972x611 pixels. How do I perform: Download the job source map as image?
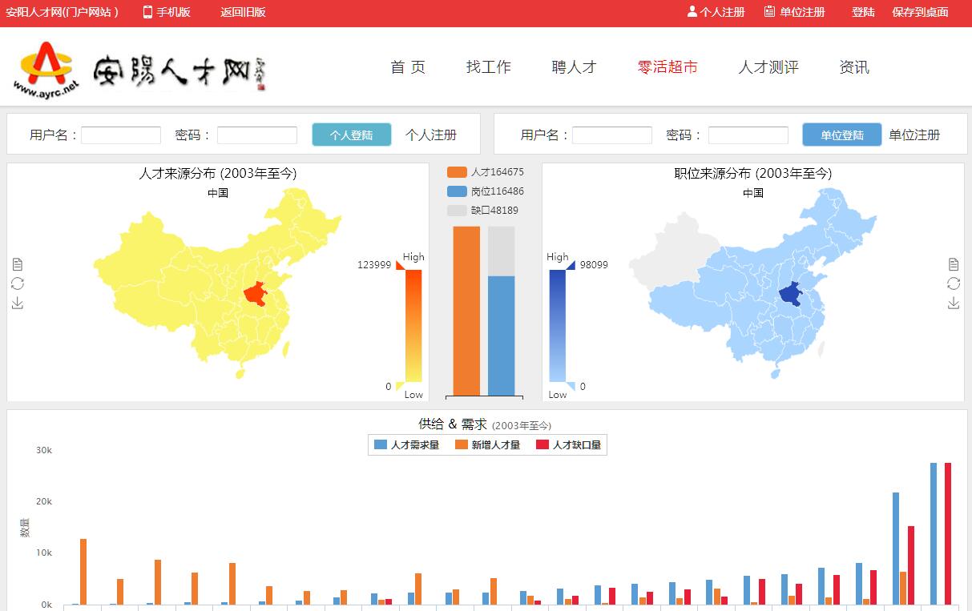(954, 303)
